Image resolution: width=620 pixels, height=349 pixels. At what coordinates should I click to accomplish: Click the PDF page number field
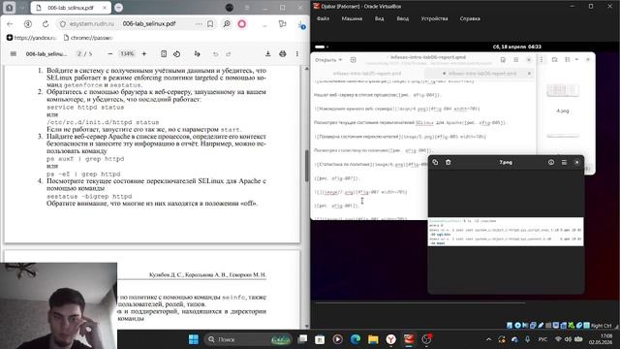pyautogui.click(x=79, y=54)
